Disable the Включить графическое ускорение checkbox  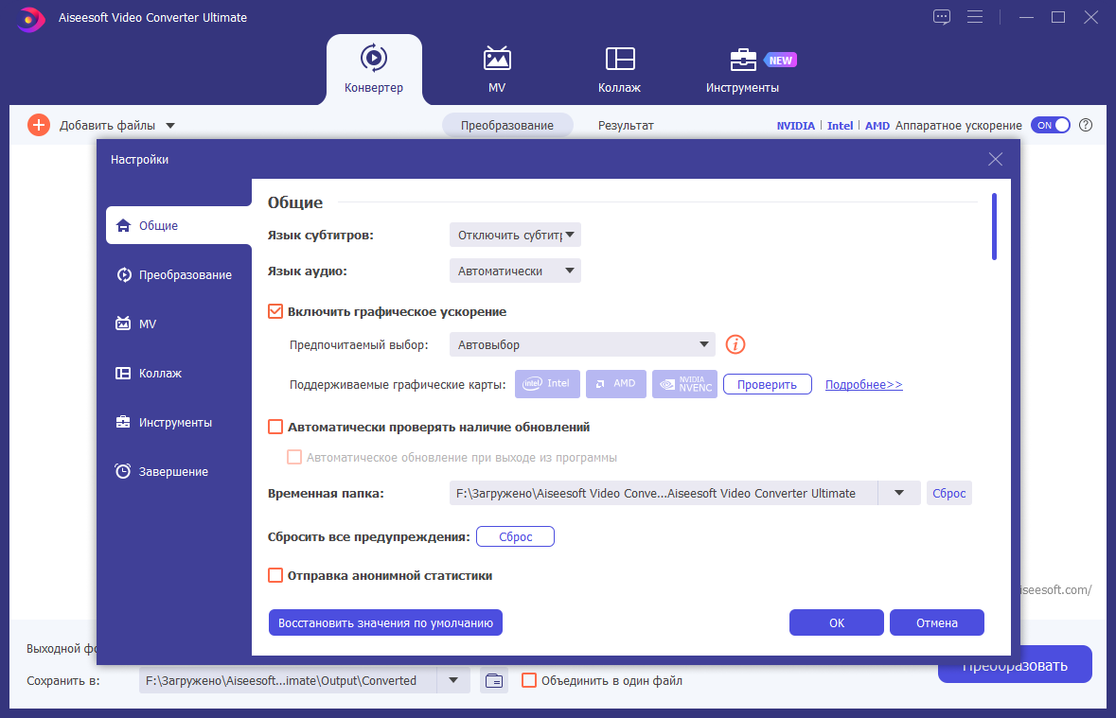click(275, 311)
